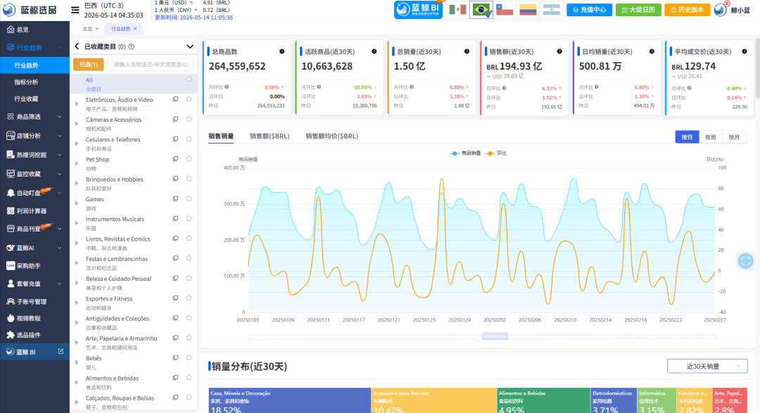
Task: Click info icon on 日均销量 card
Action: pos(652,51)
